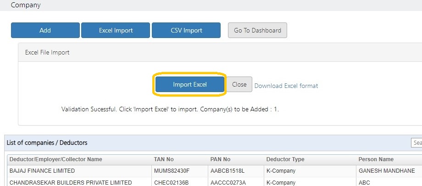Go To Dashboard
Viewport: 422px width, 186px height.
click(x=258, y=30)
